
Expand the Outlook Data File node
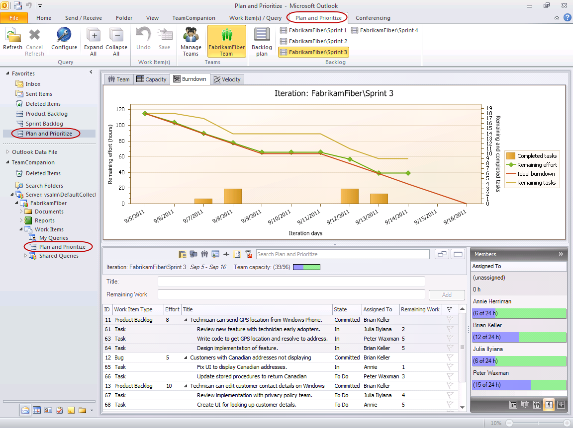7,152
